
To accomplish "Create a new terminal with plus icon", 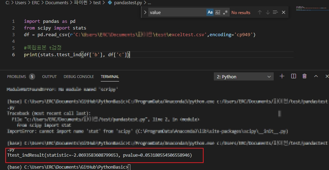I will (282, 76).
